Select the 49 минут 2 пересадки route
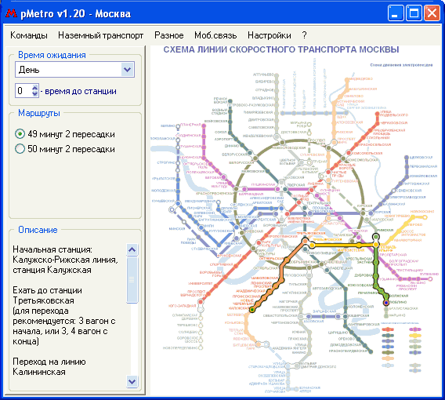Image resolution: width=445 pixels, height=400 pixels. tap(65, 134)
